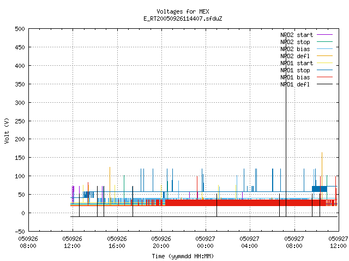Viewport: 349px width, 261px height.
Task: Click the x-axis tick label 050927 08:00
Action: pos(294,243)
